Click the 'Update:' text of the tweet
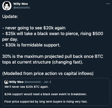Screen dimensions: 112x108 click(10, 17)
